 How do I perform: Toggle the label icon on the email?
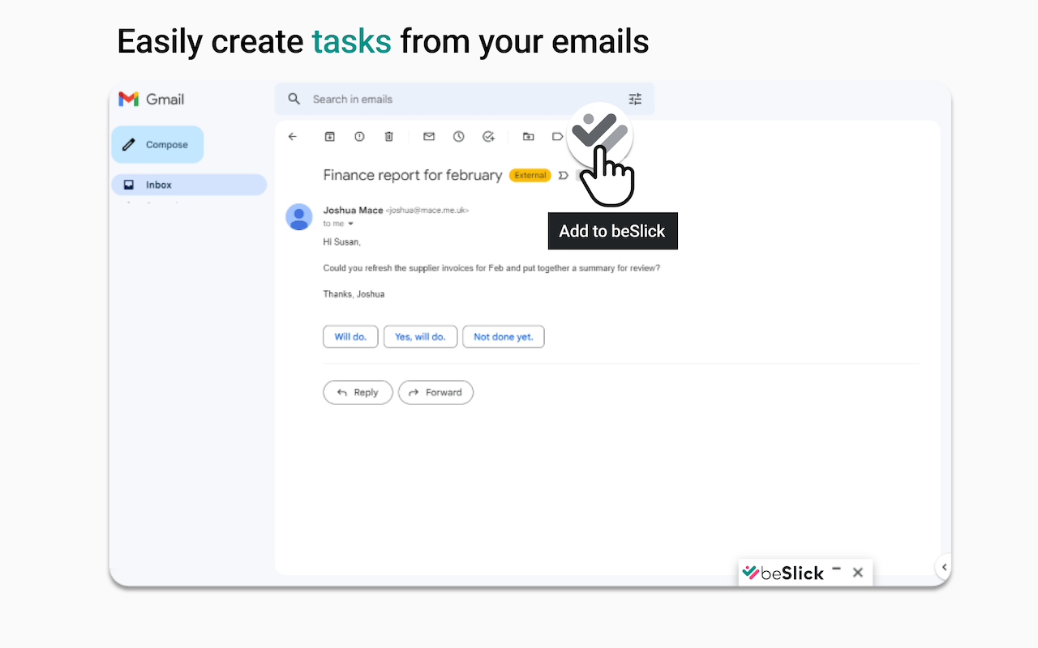click(x=557, y=136)
